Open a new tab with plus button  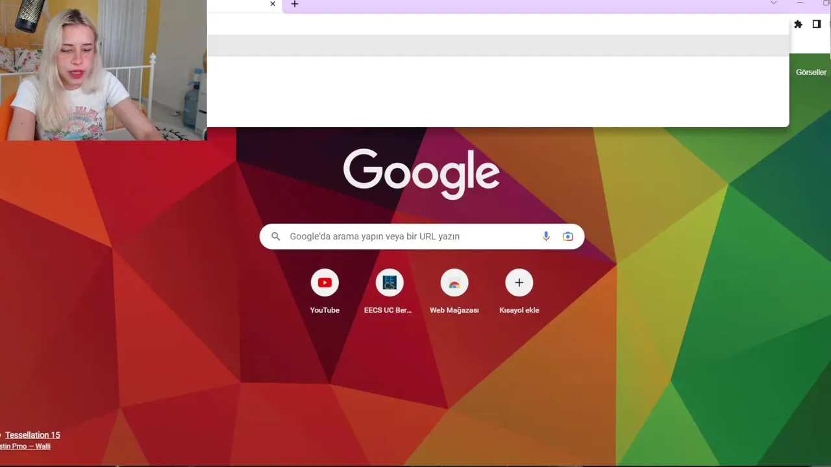point(295,4)
